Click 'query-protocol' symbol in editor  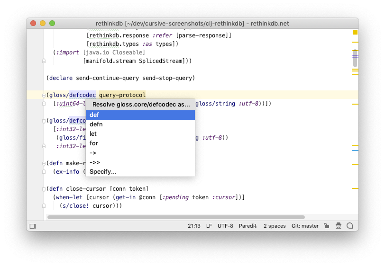[122, 95]
